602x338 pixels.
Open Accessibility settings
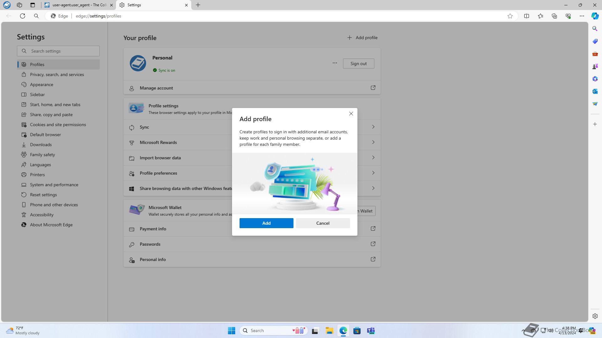[x=58, y=215]
